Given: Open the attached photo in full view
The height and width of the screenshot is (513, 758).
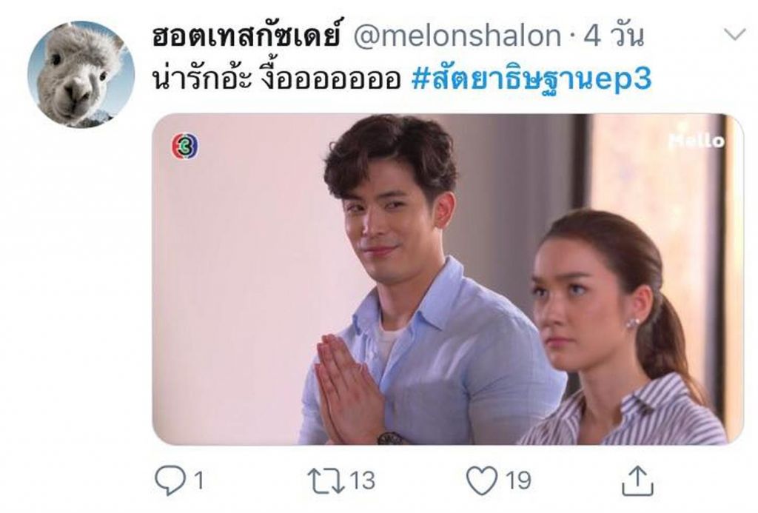Looking at the screenshot, I should (448, 280).
